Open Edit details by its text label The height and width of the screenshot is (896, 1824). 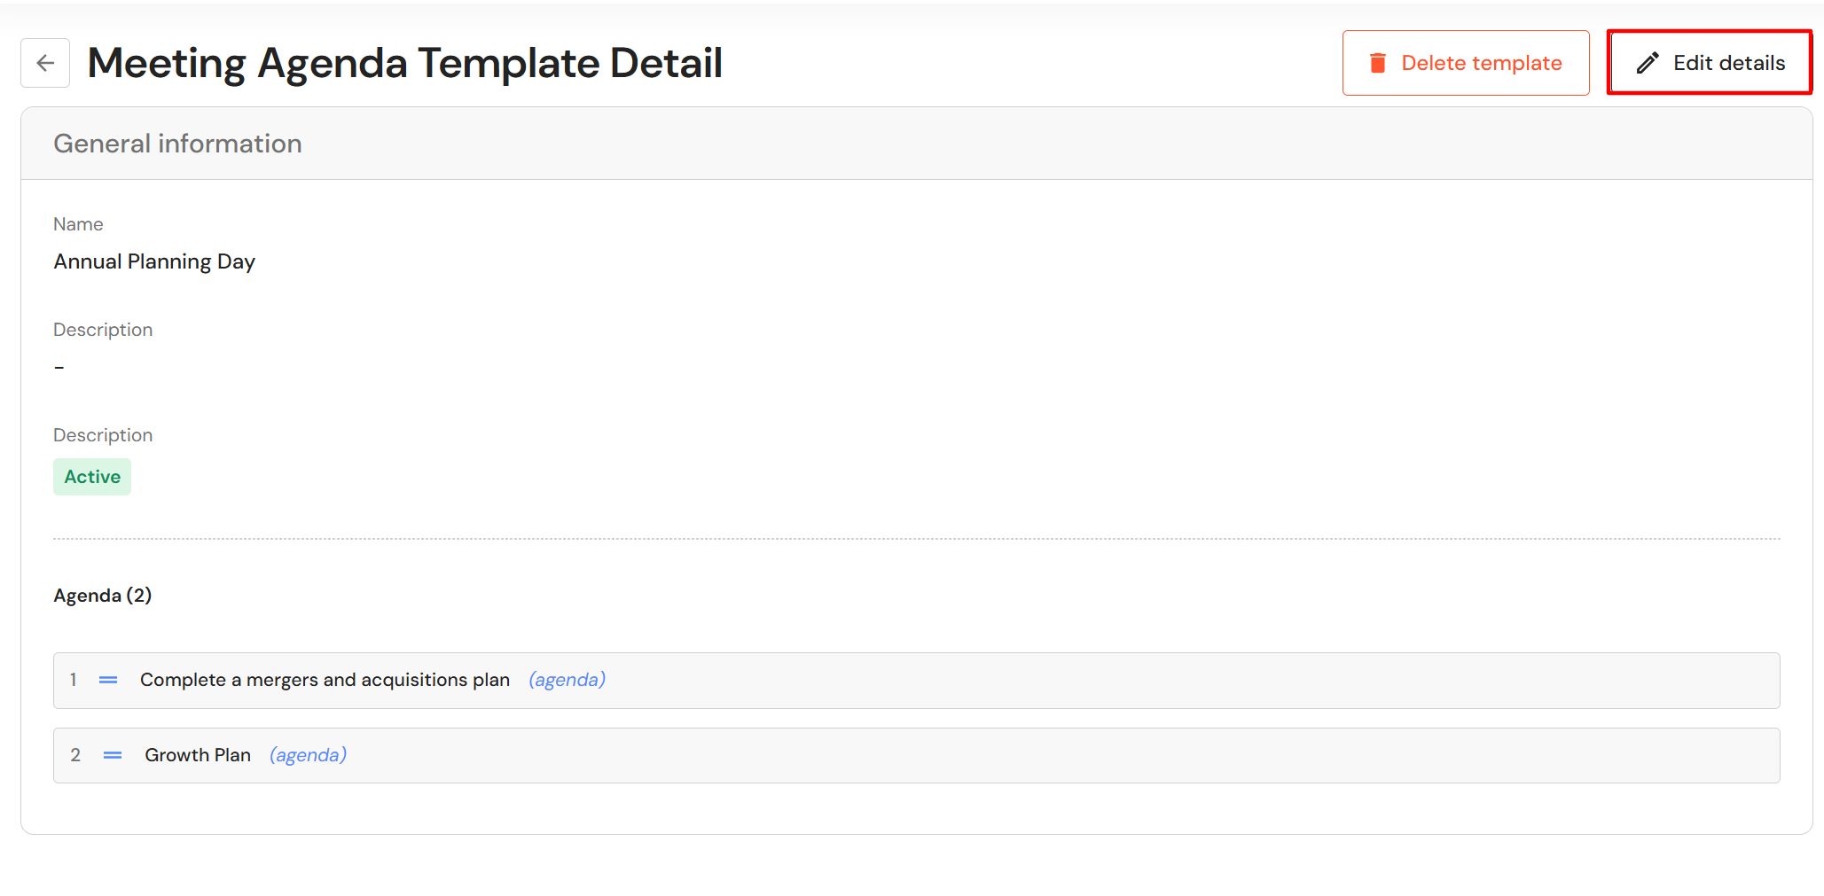(1728, 63)
